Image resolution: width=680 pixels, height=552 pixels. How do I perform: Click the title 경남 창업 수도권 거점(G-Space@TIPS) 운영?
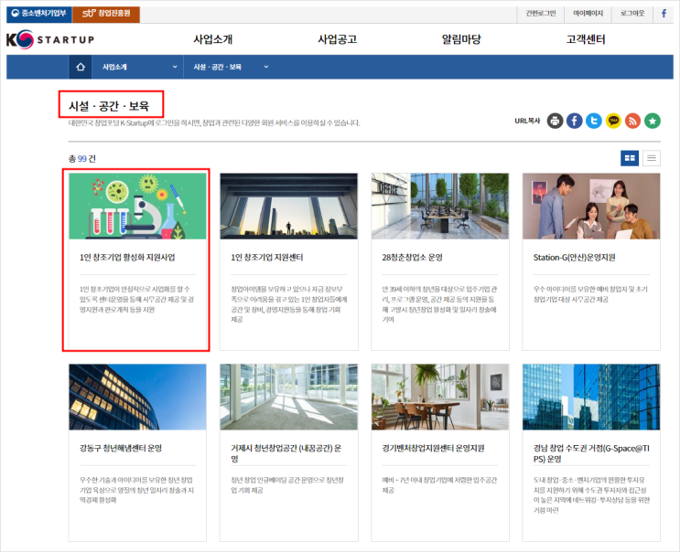pos(591,453)
